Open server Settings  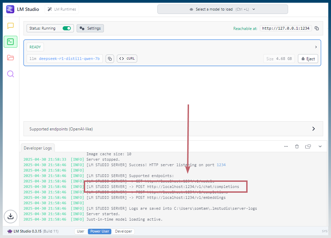tap(90, 28)
